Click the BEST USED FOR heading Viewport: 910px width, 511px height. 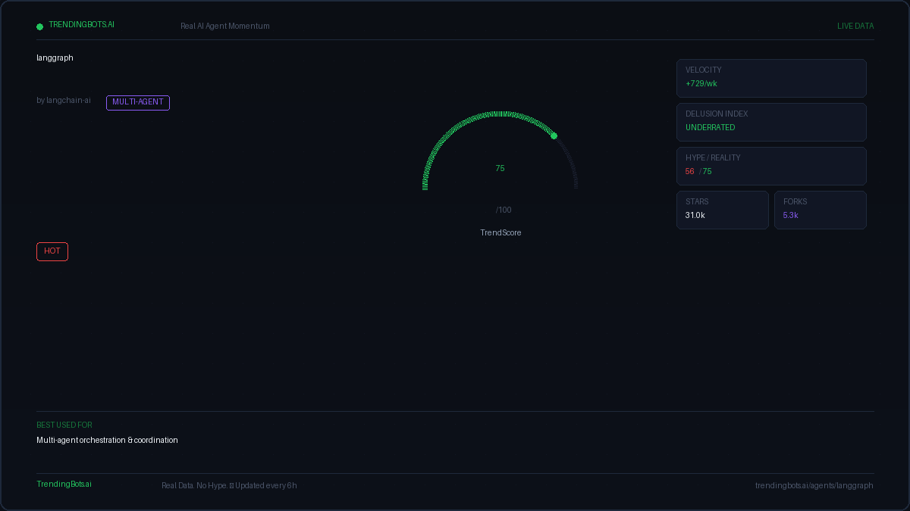[64, 425]
